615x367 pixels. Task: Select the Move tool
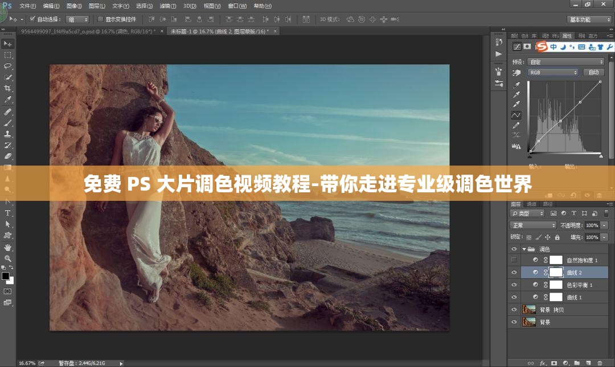[x=7, y=43]
